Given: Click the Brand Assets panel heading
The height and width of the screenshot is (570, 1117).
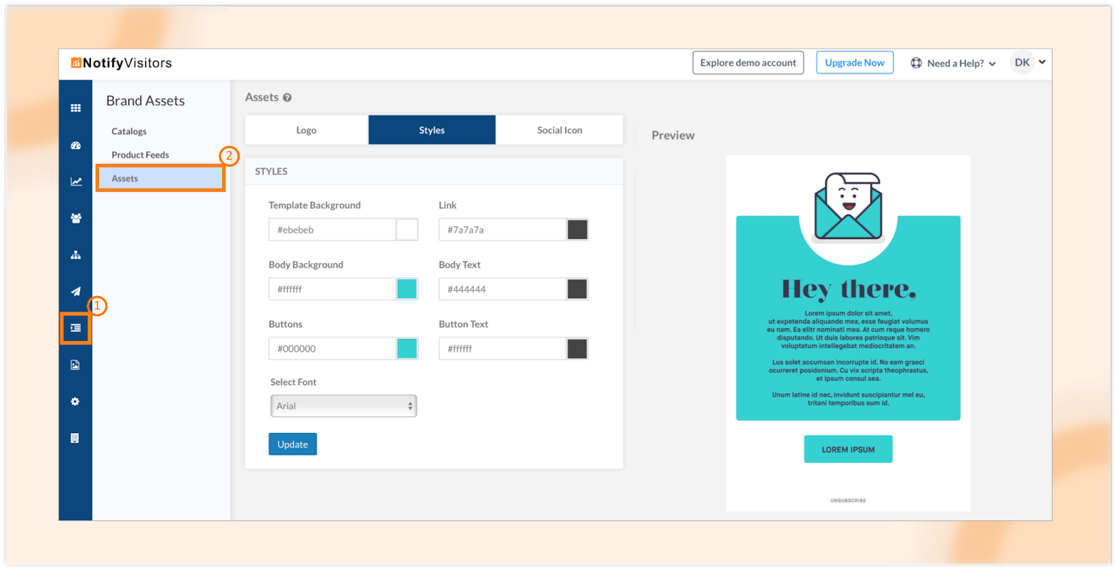Looking at the screenshot, I should pyautogui.click(x=145, y=101).
